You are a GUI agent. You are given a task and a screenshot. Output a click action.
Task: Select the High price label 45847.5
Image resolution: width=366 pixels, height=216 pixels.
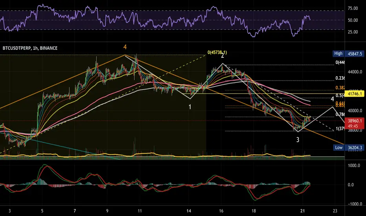[355, 54]
